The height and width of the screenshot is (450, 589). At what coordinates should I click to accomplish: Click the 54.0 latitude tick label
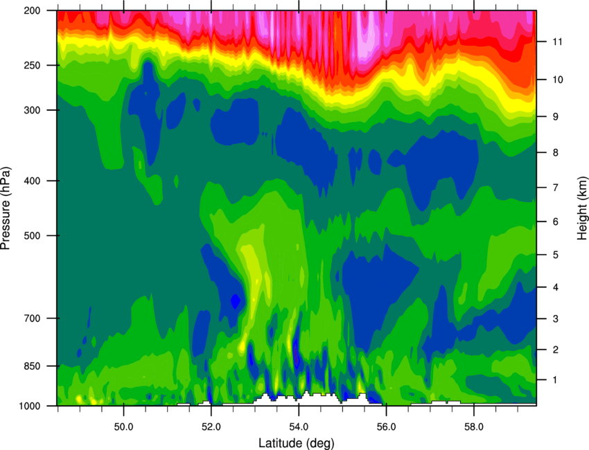pyautogui.click(x=299, y=426)
